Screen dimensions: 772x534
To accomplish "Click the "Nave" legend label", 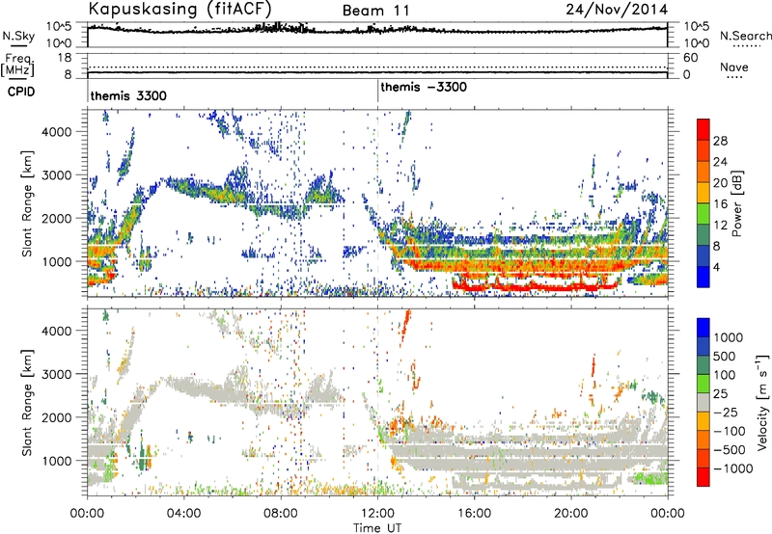I will click(734, 67).
